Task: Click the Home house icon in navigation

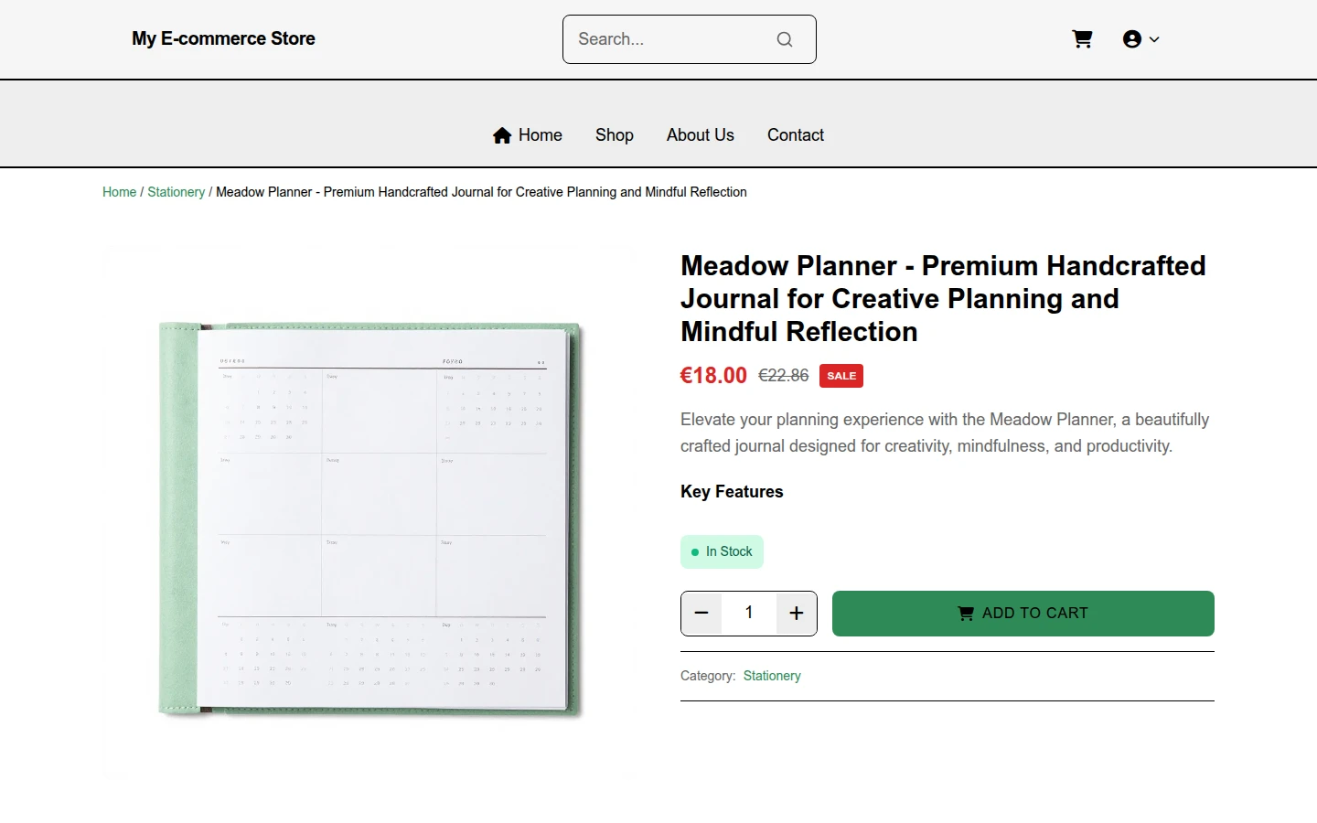Action: [502, 135]
